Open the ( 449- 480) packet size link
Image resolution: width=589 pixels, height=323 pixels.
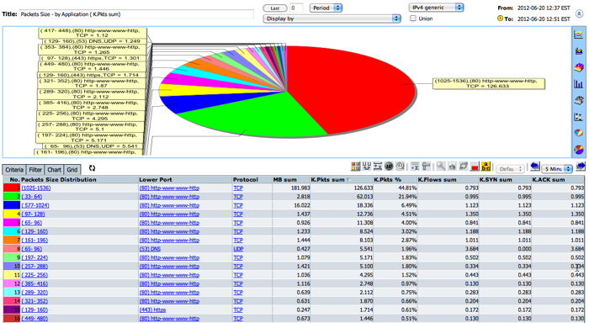click(34, 319)
